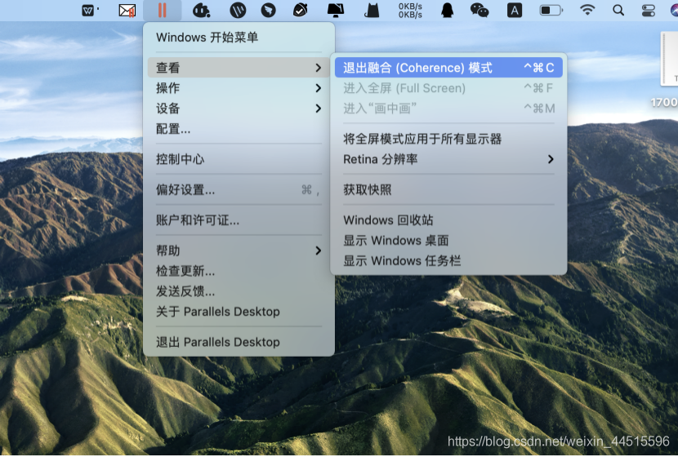Choose 控制中心 from the menu
Image resolution: width=678 pixels, height=457 pixels.
coord(239,159)
